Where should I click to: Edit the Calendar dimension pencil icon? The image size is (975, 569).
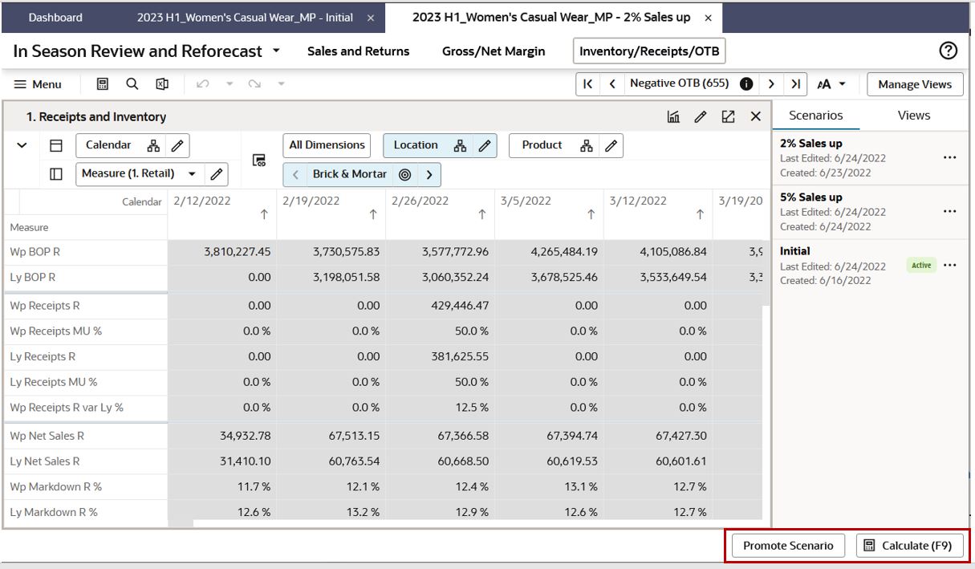point(177,146)
